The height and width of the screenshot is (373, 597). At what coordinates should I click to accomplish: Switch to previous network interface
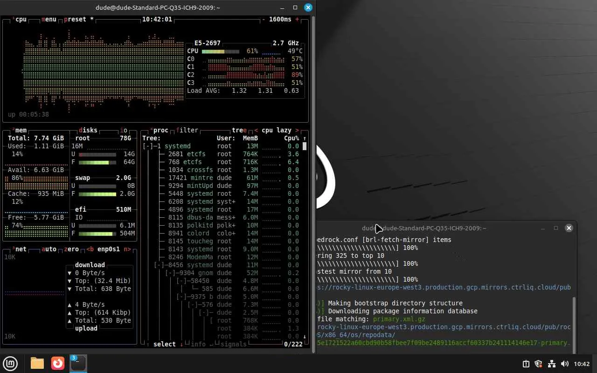coord(90,249)
